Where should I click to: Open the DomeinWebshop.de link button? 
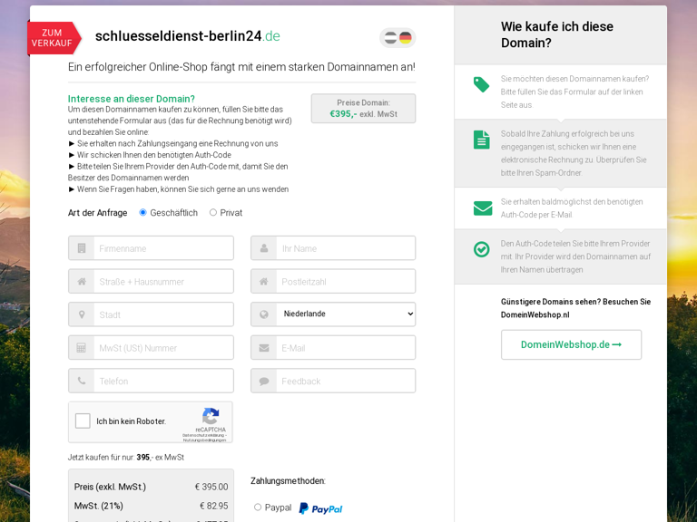point(571,344)
